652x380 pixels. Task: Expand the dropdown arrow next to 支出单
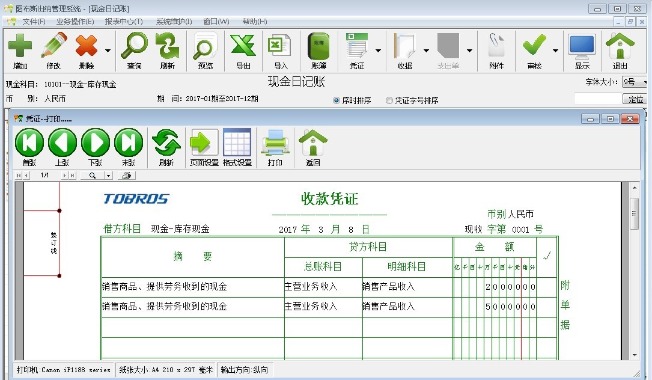point(469,51)
